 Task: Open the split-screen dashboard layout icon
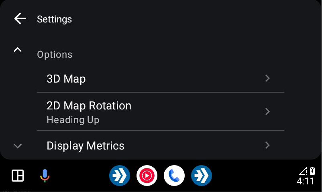pos(18,176)
